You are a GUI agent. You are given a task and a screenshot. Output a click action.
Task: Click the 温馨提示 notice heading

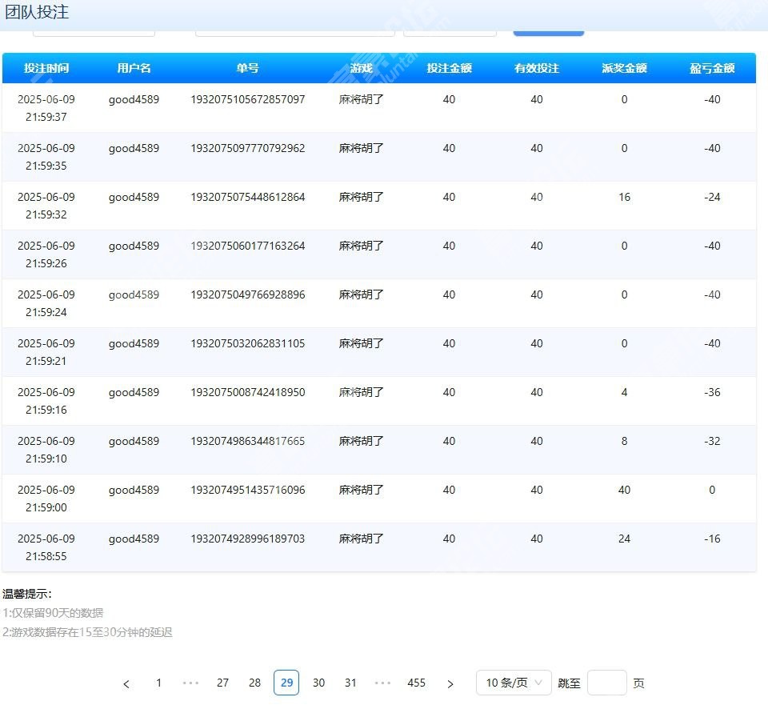27,594
